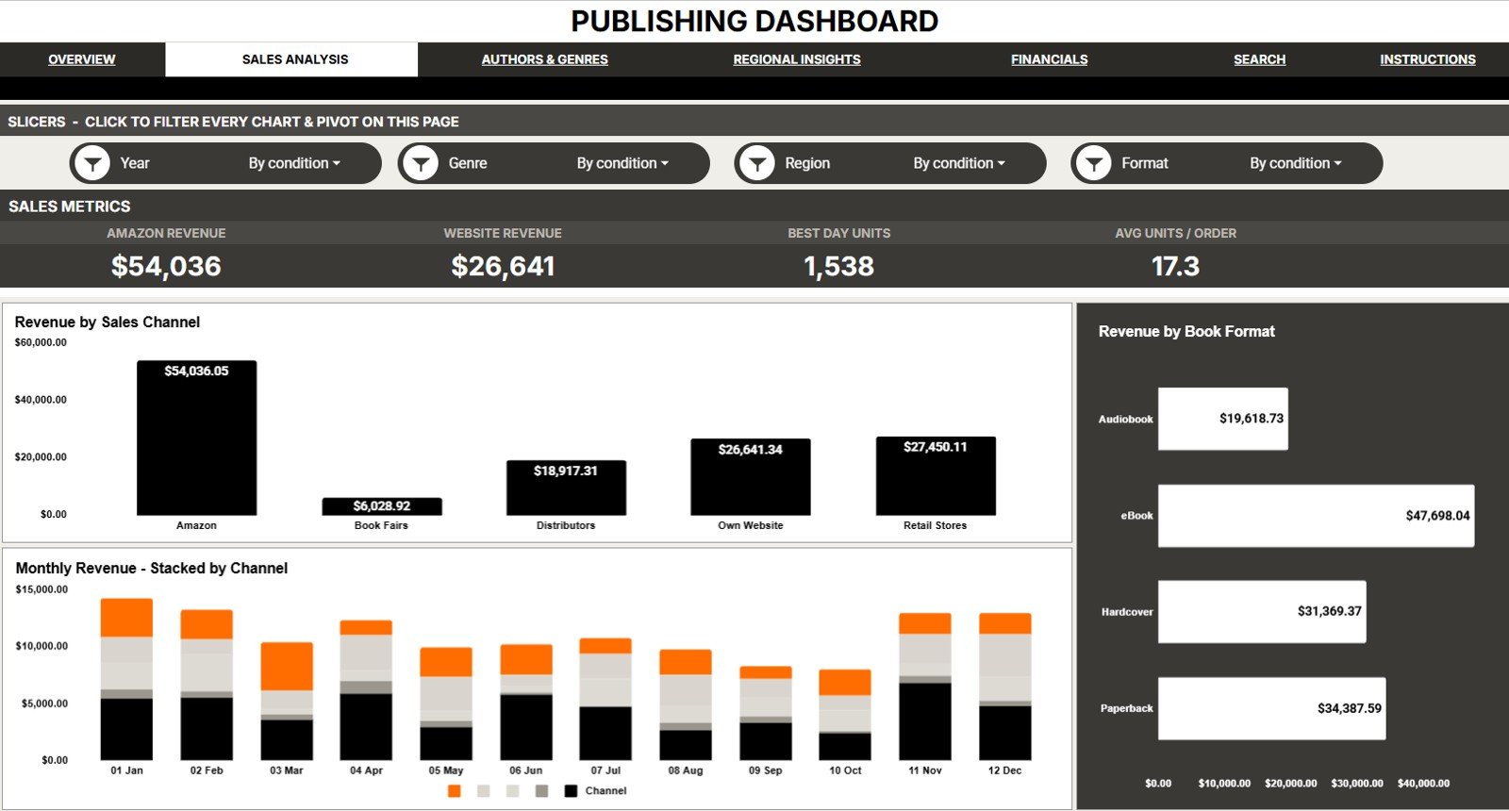This screenshot has height=811, width=1509.
Task: Click the 'Revenue by Sales Channel' chart title
Action: tap(108, 322)
